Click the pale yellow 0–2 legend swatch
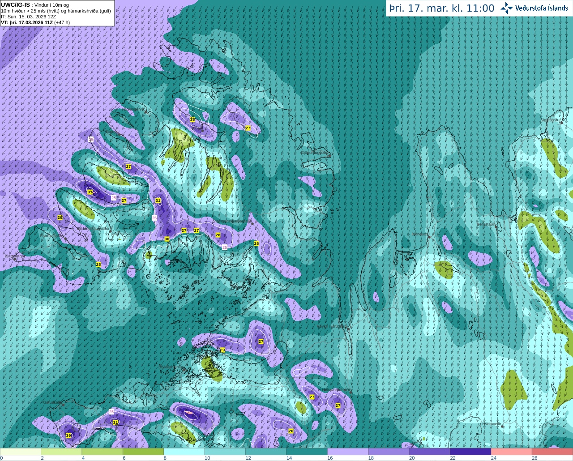The width and height of the screenshot is (573, 461). coord(21,452)
